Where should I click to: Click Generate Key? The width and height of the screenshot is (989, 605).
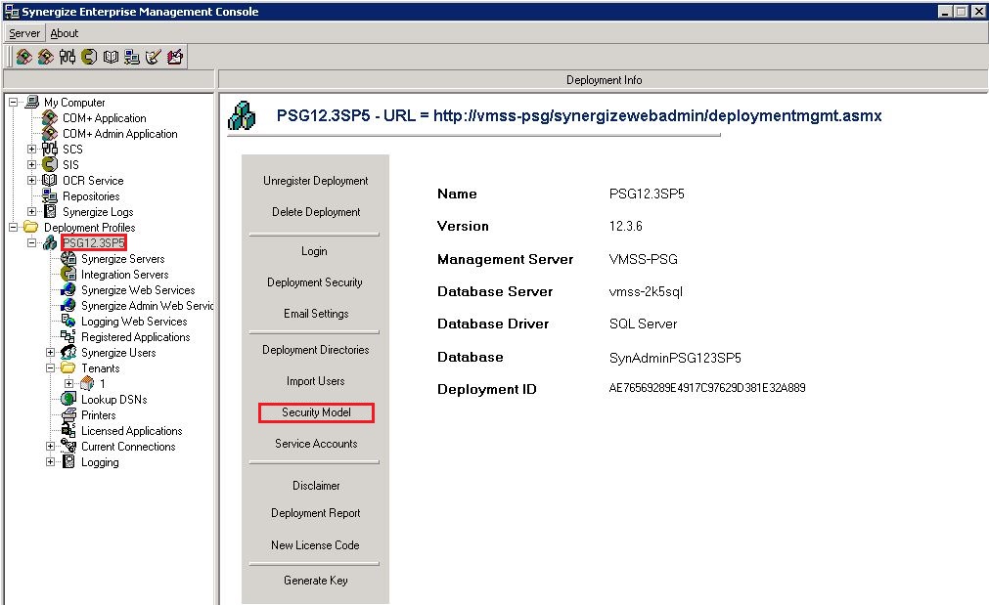[x=315, y=581]
